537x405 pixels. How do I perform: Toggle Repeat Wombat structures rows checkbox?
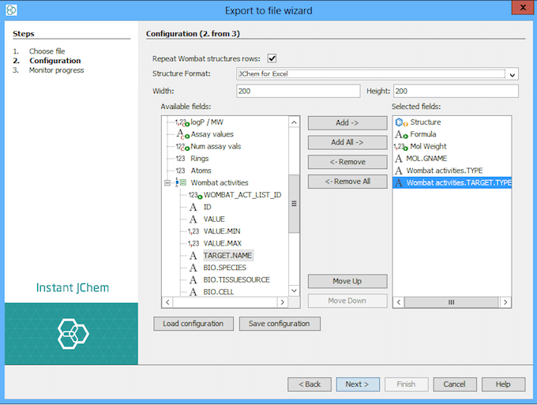(x=272, y=58)
